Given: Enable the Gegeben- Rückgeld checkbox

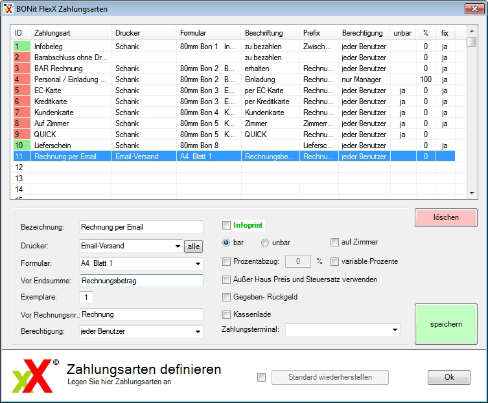Looking at the screenshot, I should pos(226,297).
